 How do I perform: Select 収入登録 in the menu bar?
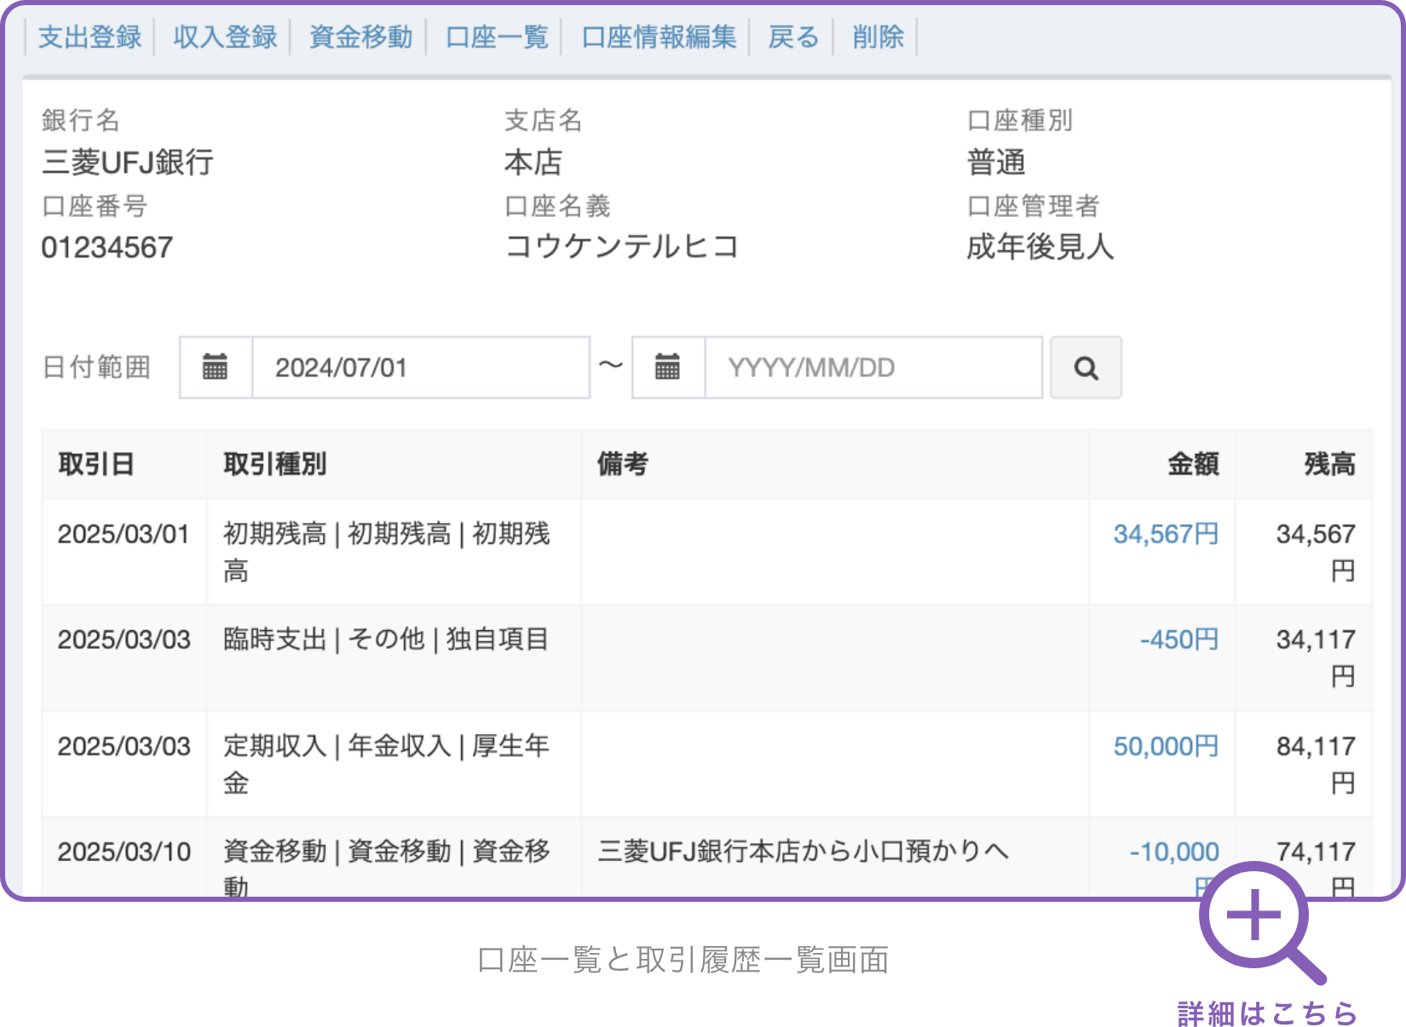(225, 37)
